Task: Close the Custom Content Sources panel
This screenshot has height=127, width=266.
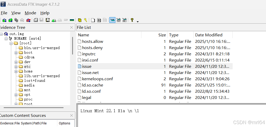Action: [72, 116]
